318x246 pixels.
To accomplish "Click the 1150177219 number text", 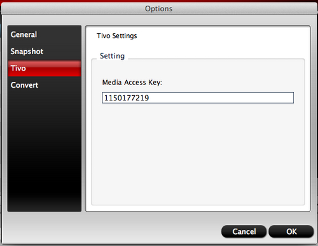I will click(x=127, y=98).
